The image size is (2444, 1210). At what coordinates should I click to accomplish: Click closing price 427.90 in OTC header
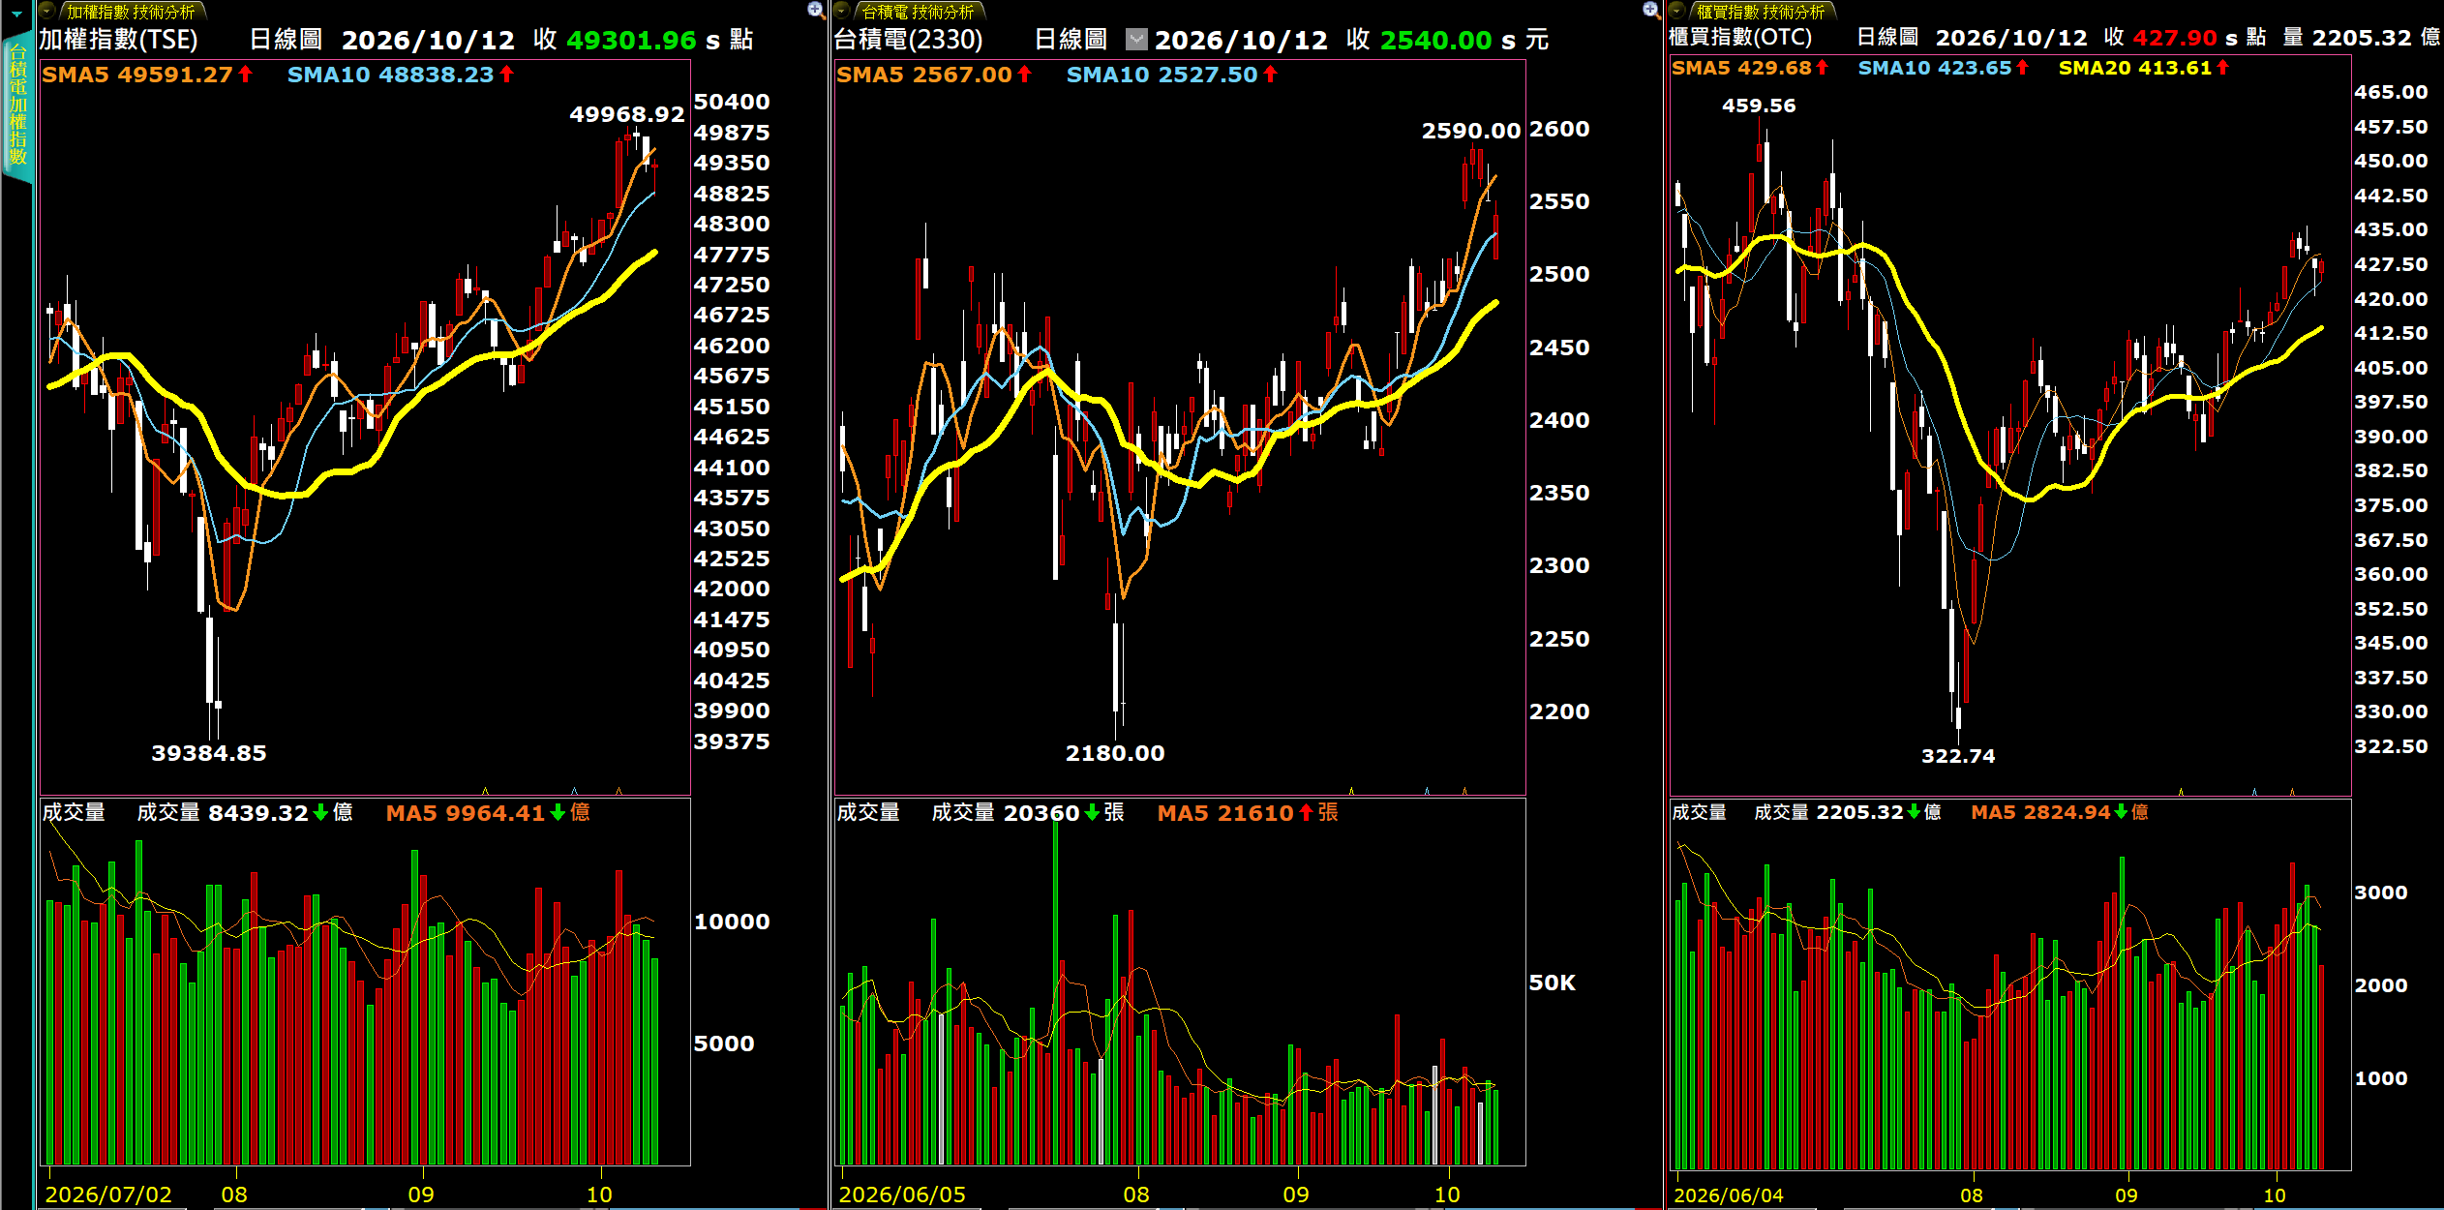[x=2174, y=38]
